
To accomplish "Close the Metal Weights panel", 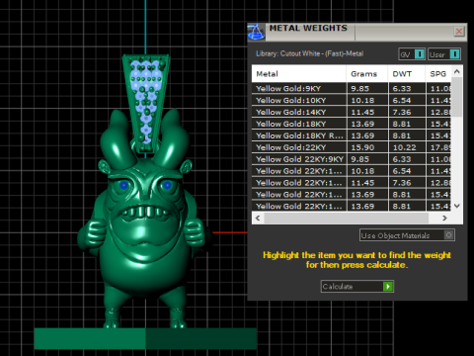I will click(x=459, y=32).
